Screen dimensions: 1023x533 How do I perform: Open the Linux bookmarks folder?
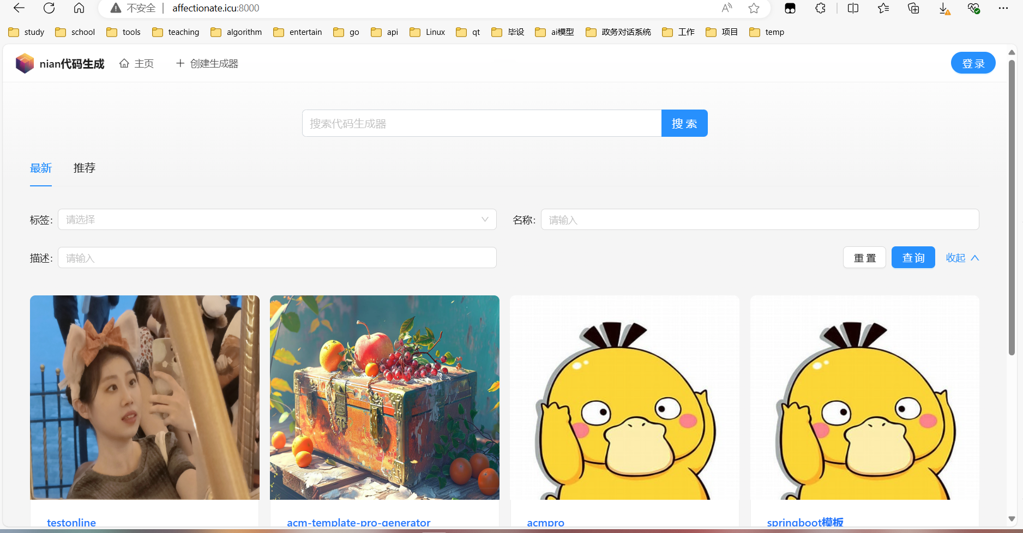428,32
